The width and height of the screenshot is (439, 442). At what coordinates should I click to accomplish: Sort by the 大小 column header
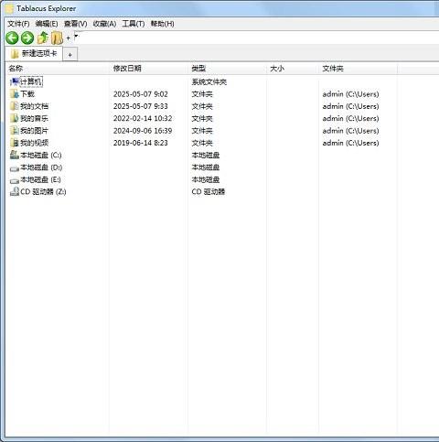coord(293,69)
